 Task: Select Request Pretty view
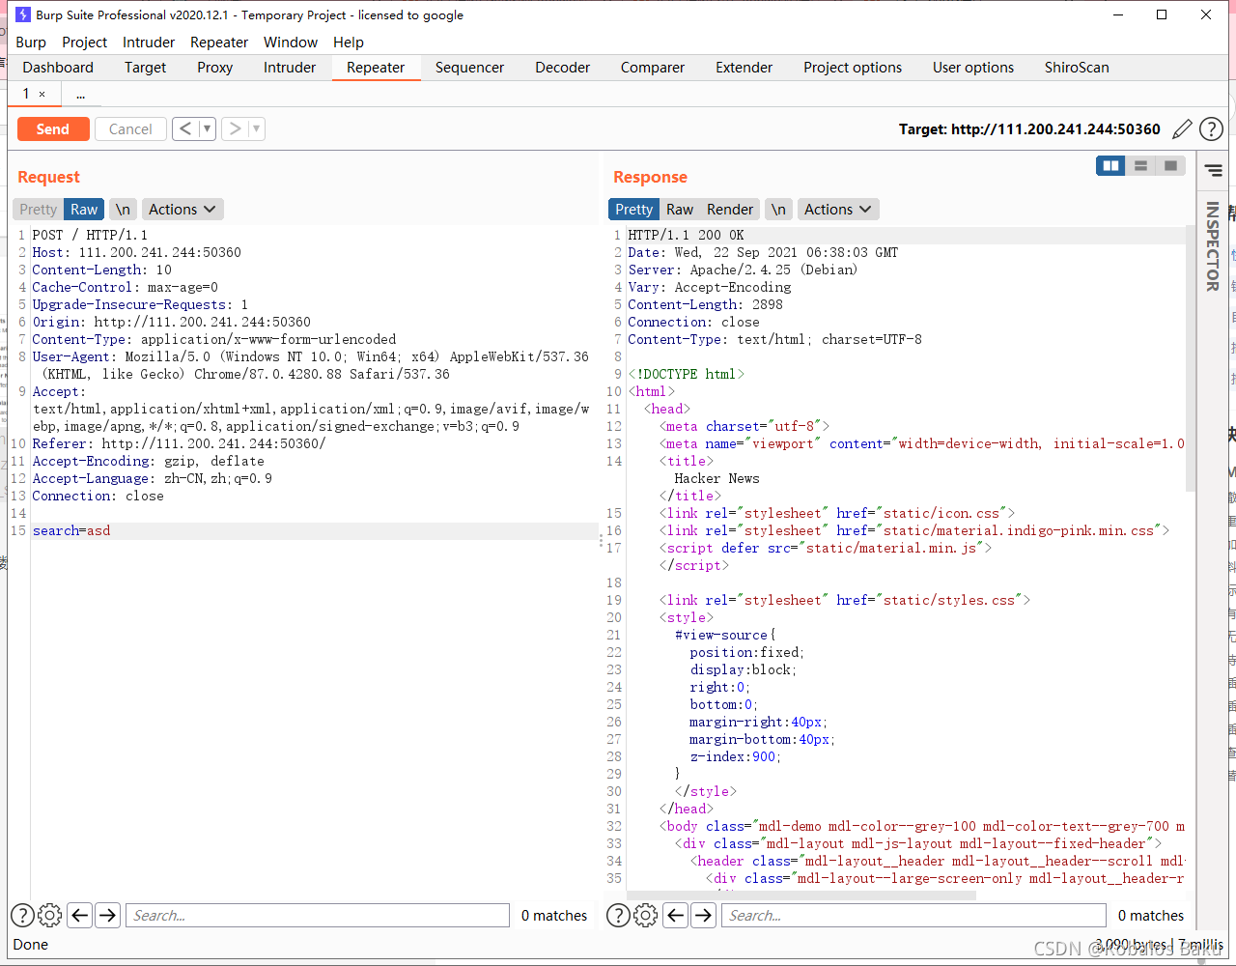pos(39,210)
